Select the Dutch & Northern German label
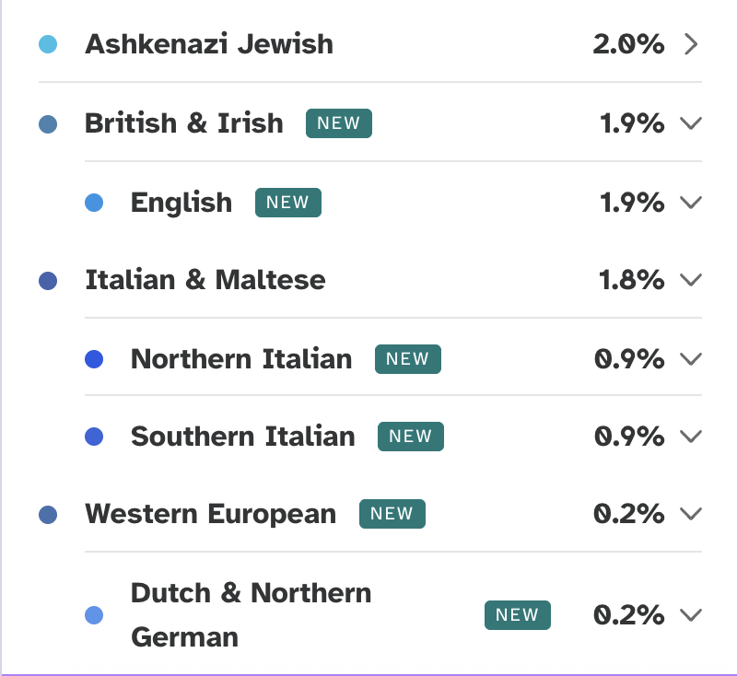 click(251, 614)
